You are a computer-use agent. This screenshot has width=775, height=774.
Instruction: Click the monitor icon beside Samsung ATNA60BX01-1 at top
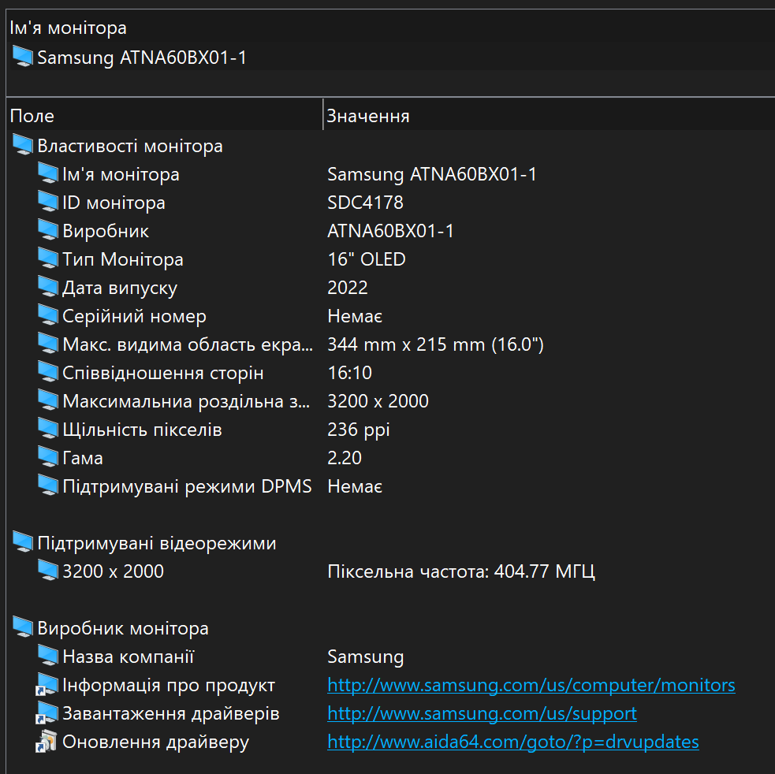point(23,58)
